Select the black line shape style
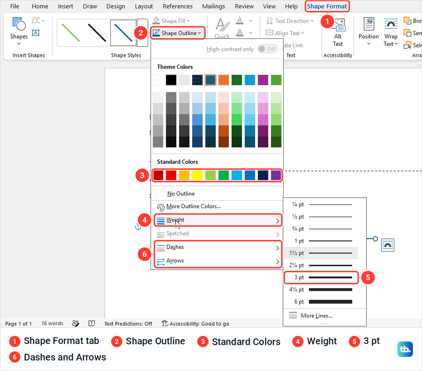 point(97,33)
